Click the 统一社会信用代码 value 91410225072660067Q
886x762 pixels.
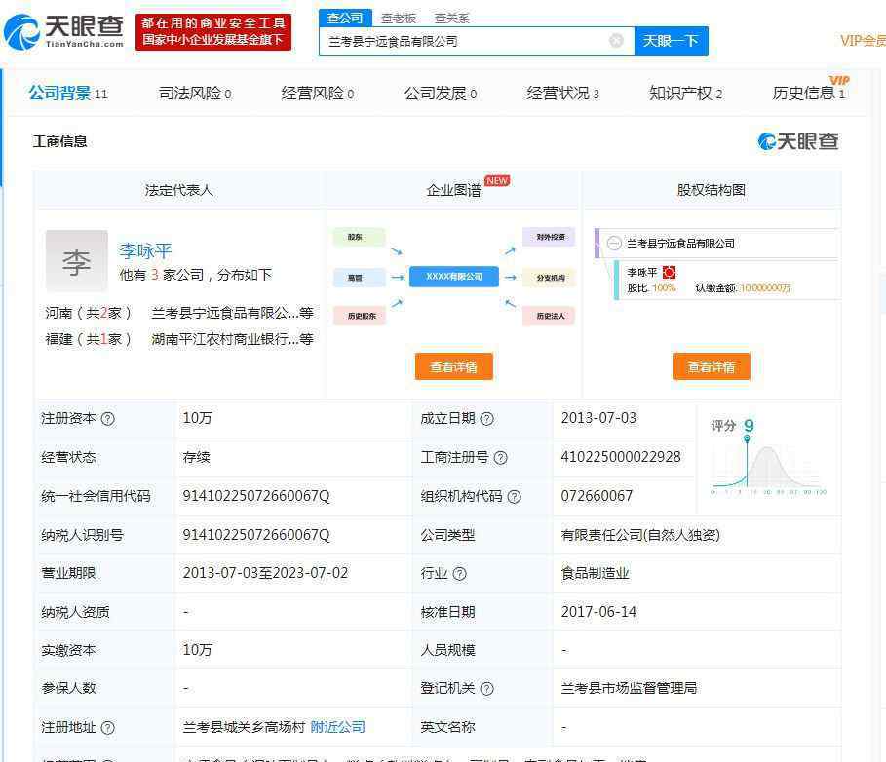(x=256, y=496)
